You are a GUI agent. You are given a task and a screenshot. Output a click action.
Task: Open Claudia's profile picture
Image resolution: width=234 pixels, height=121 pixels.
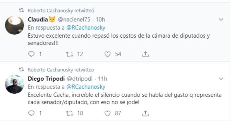14,25
